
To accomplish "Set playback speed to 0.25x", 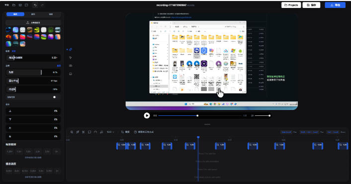I will 9,171.
